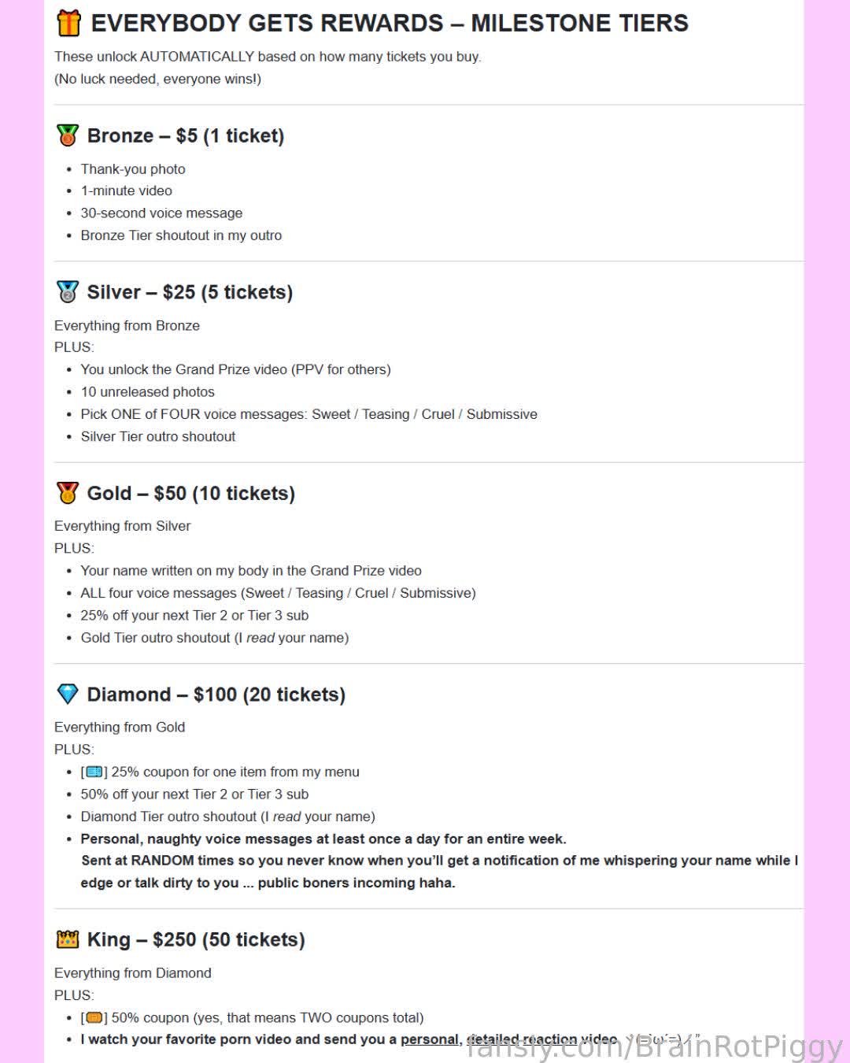Click the Gold medal icon

[x=68, y=493]
